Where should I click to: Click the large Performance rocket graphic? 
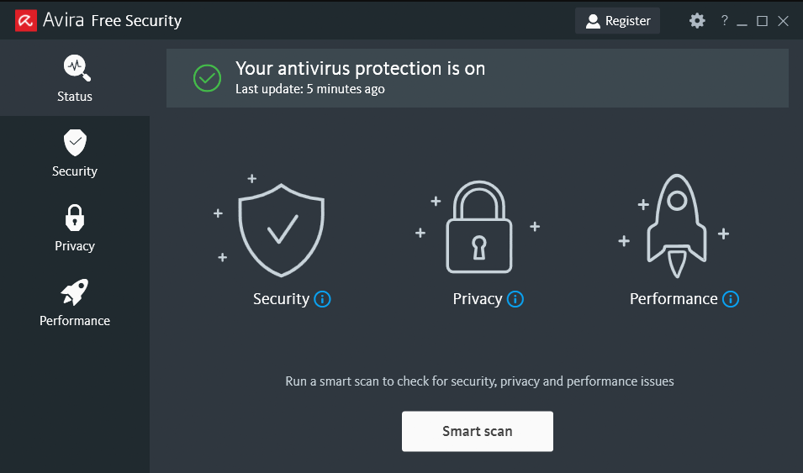[x=677, y=226]
